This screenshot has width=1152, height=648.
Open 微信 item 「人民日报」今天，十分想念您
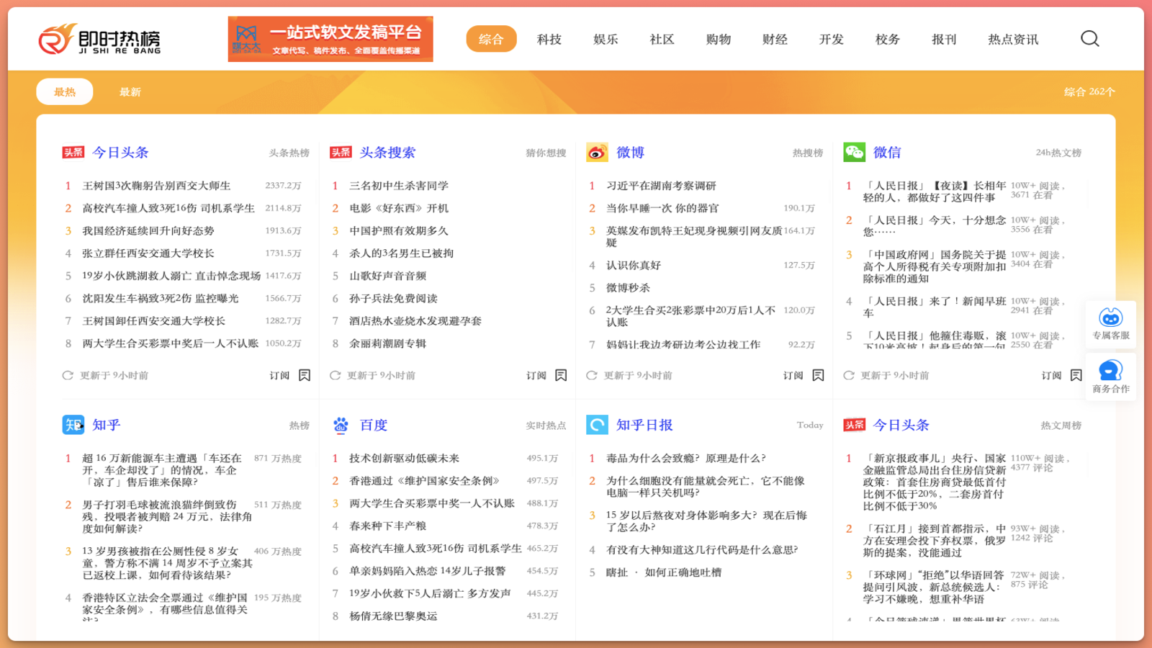pos(935,226)
